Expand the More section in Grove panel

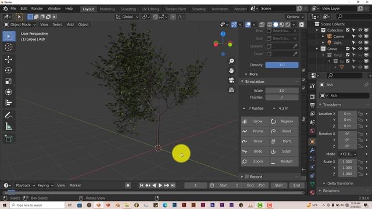(251, 74)
